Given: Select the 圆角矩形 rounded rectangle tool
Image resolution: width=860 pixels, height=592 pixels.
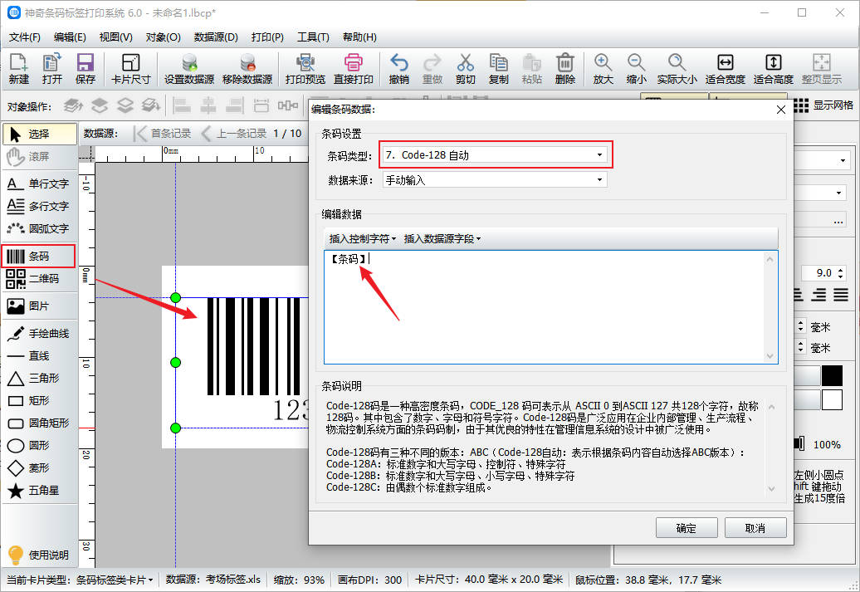Looking at the screenshot, I should pyautogui.click(x=38, y=423).
